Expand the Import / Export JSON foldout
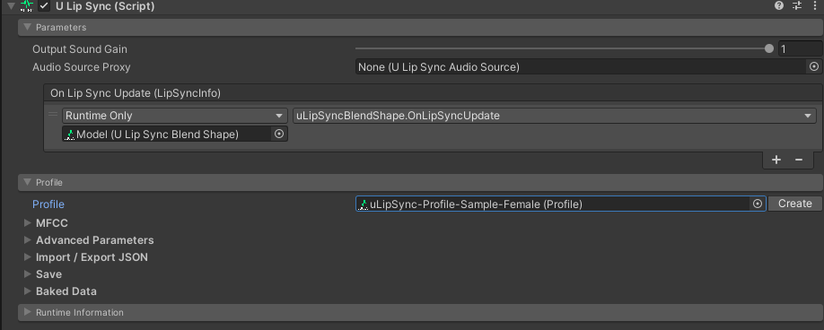This screenshot has width=824, height=330. [x=28, y=257]
